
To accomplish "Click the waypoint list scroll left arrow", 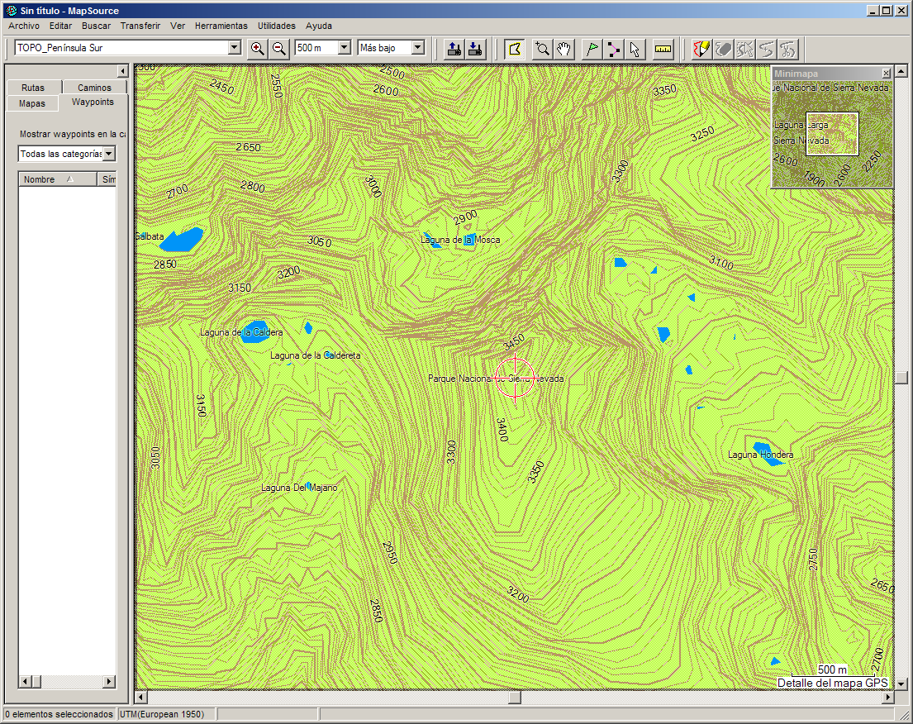I will (x=25, y=681).
